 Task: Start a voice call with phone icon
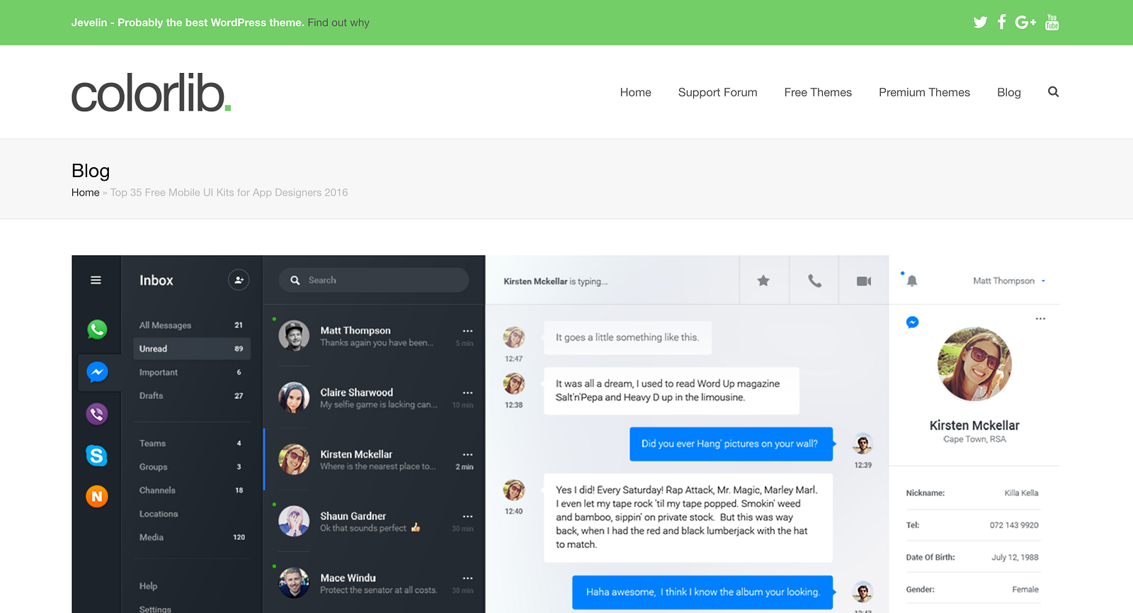tap(815, 281)
